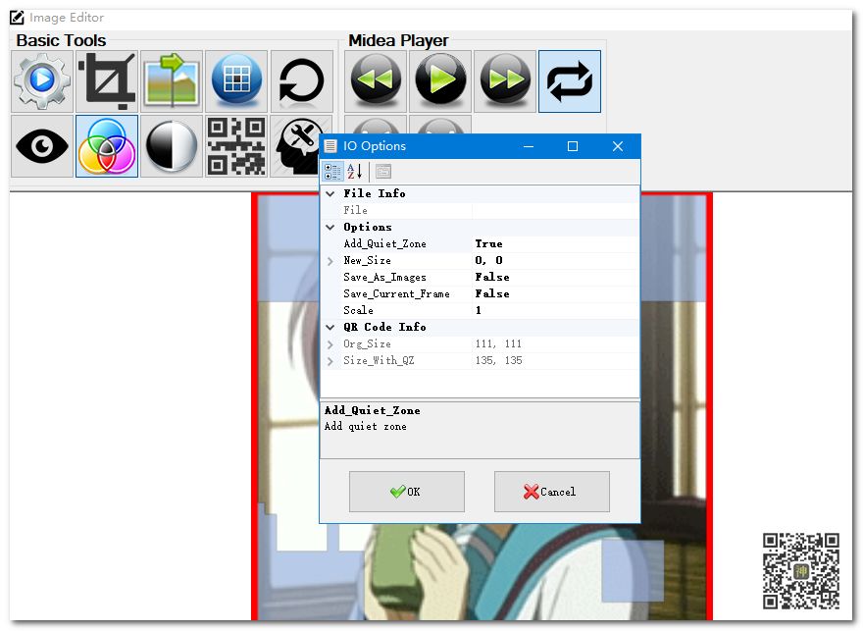Open the gear-with-play settings tool
863x631 pixels.
(42, 81)
